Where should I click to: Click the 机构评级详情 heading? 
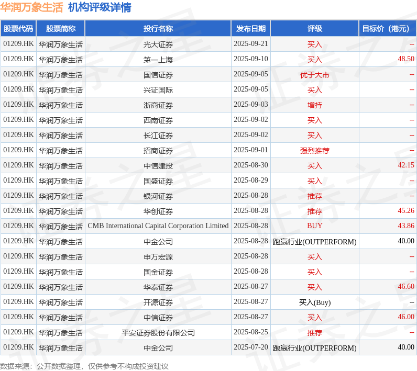click(100, 7)
